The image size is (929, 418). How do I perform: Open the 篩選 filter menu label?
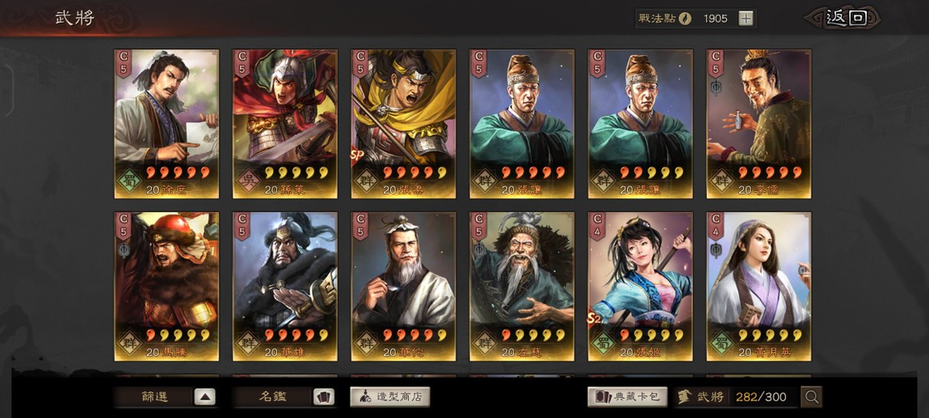[x=154, y=397]
